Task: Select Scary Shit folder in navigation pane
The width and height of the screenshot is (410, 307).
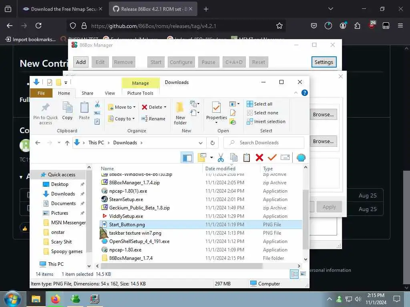Action: coord(61,242)
